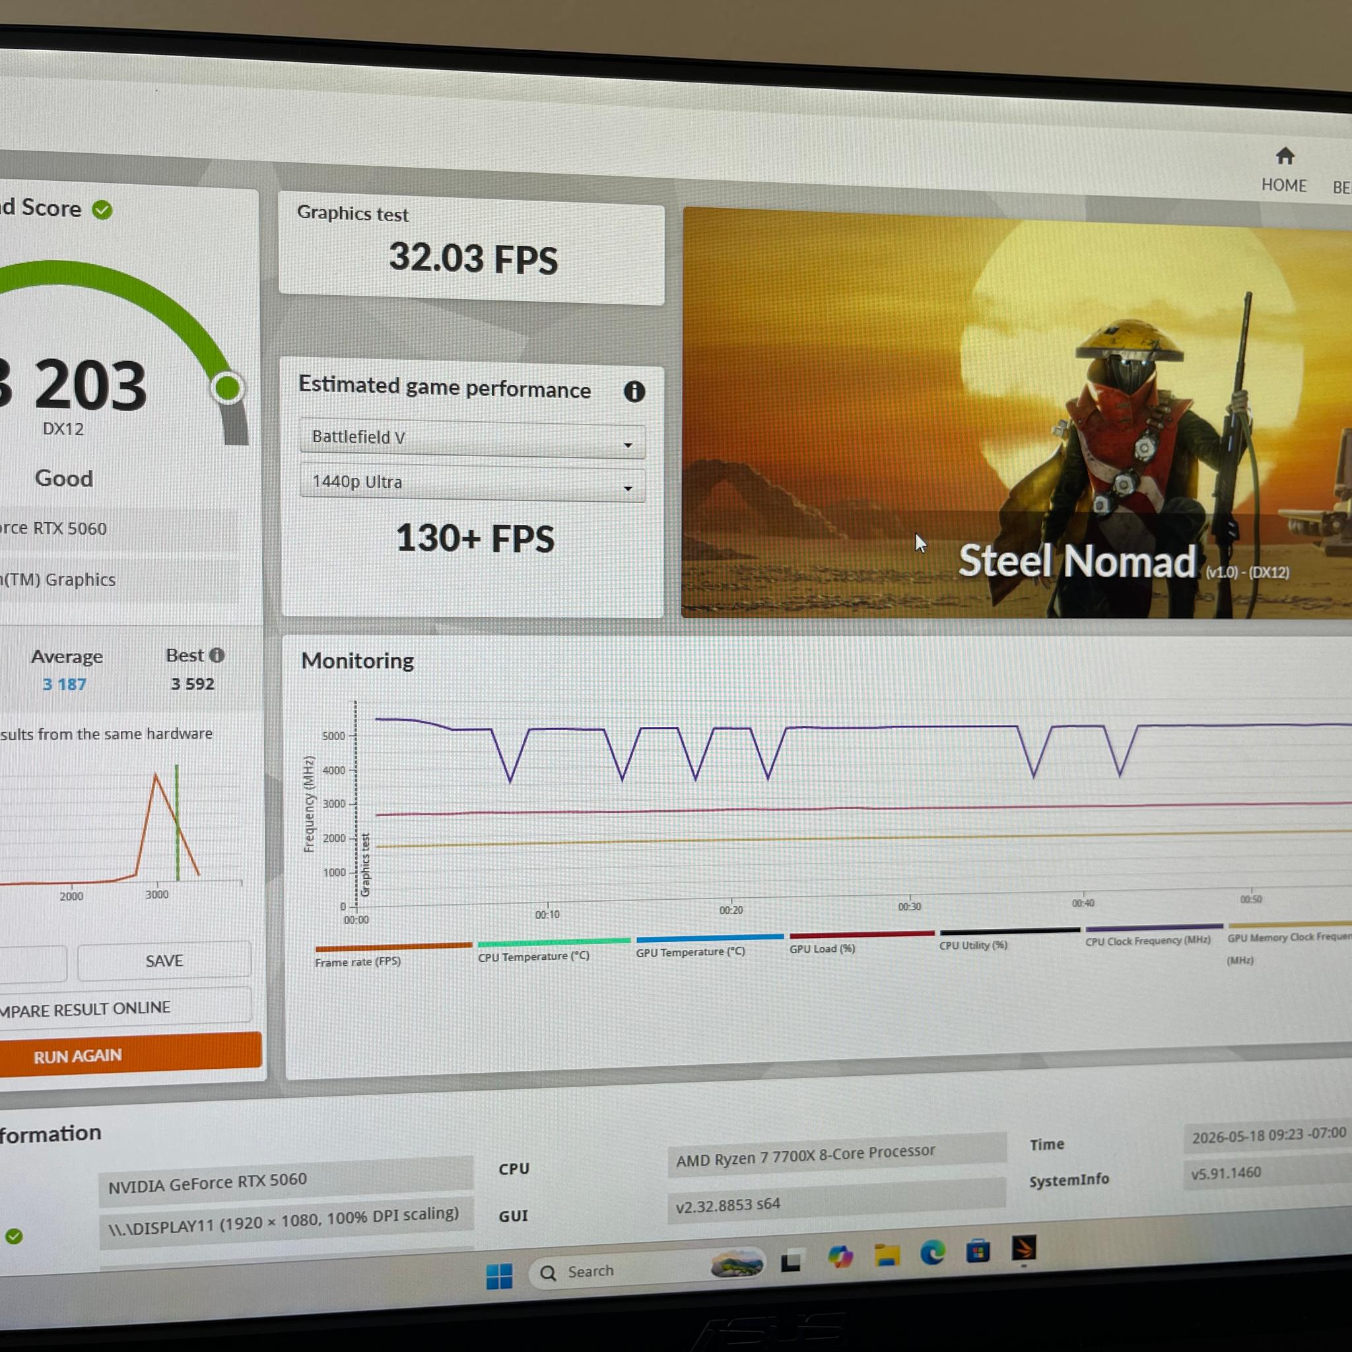
Task: Switch to the 3DMark taskbar icon
Action: [1024, 1248]
